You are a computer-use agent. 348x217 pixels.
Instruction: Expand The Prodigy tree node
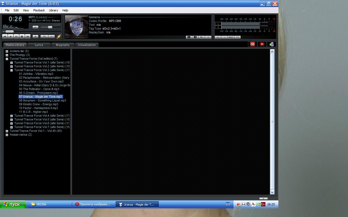click(7, 55)
